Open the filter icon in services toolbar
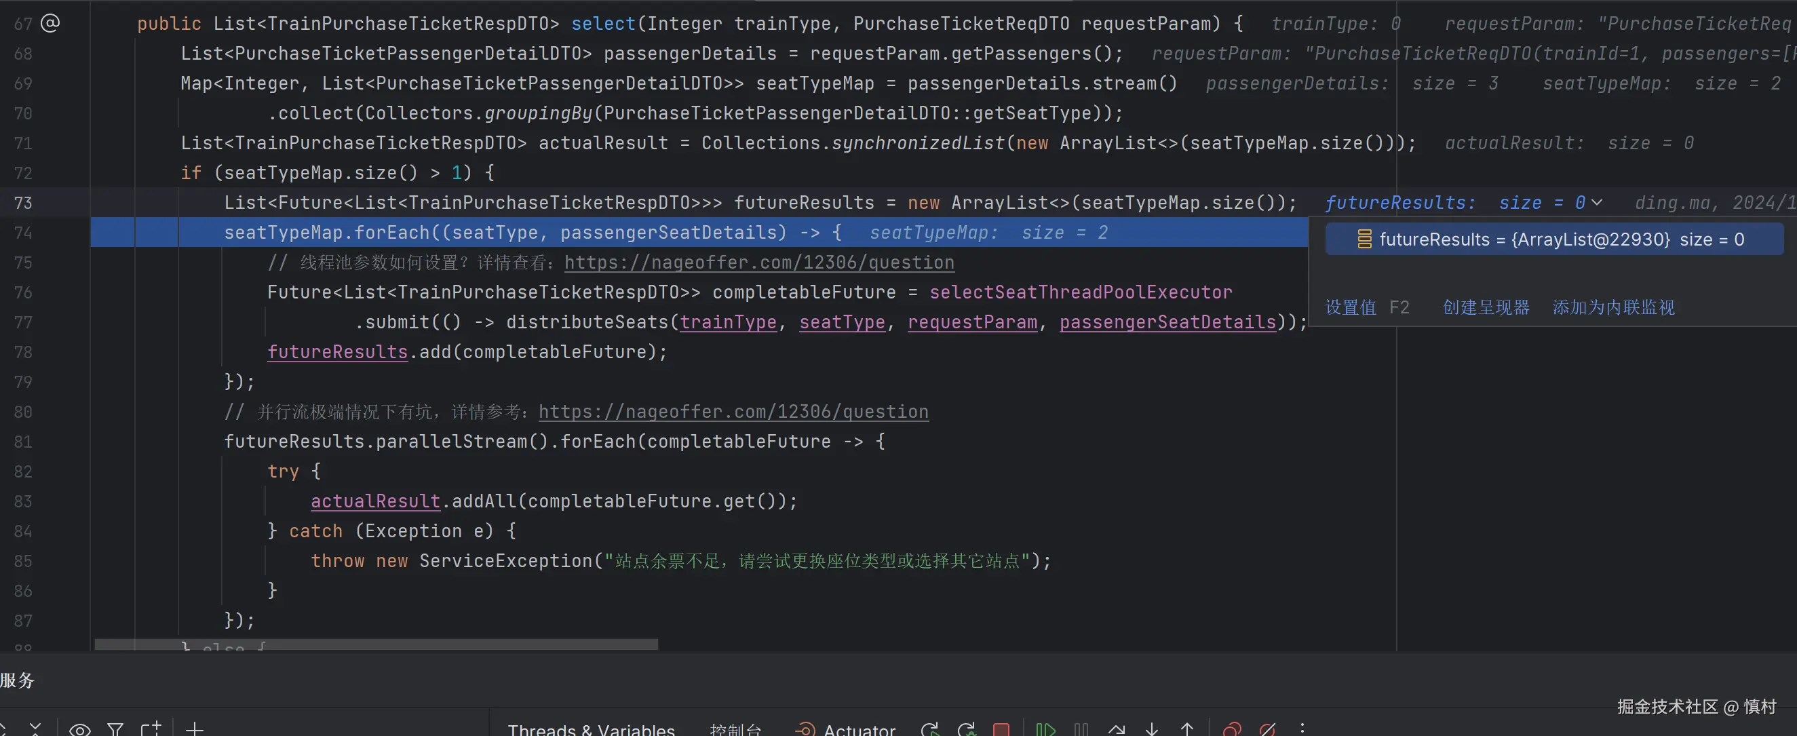 pos(115,729)
